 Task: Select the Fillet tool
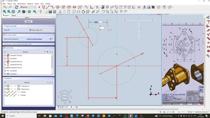pyautogui.click(x=92, y=7)
